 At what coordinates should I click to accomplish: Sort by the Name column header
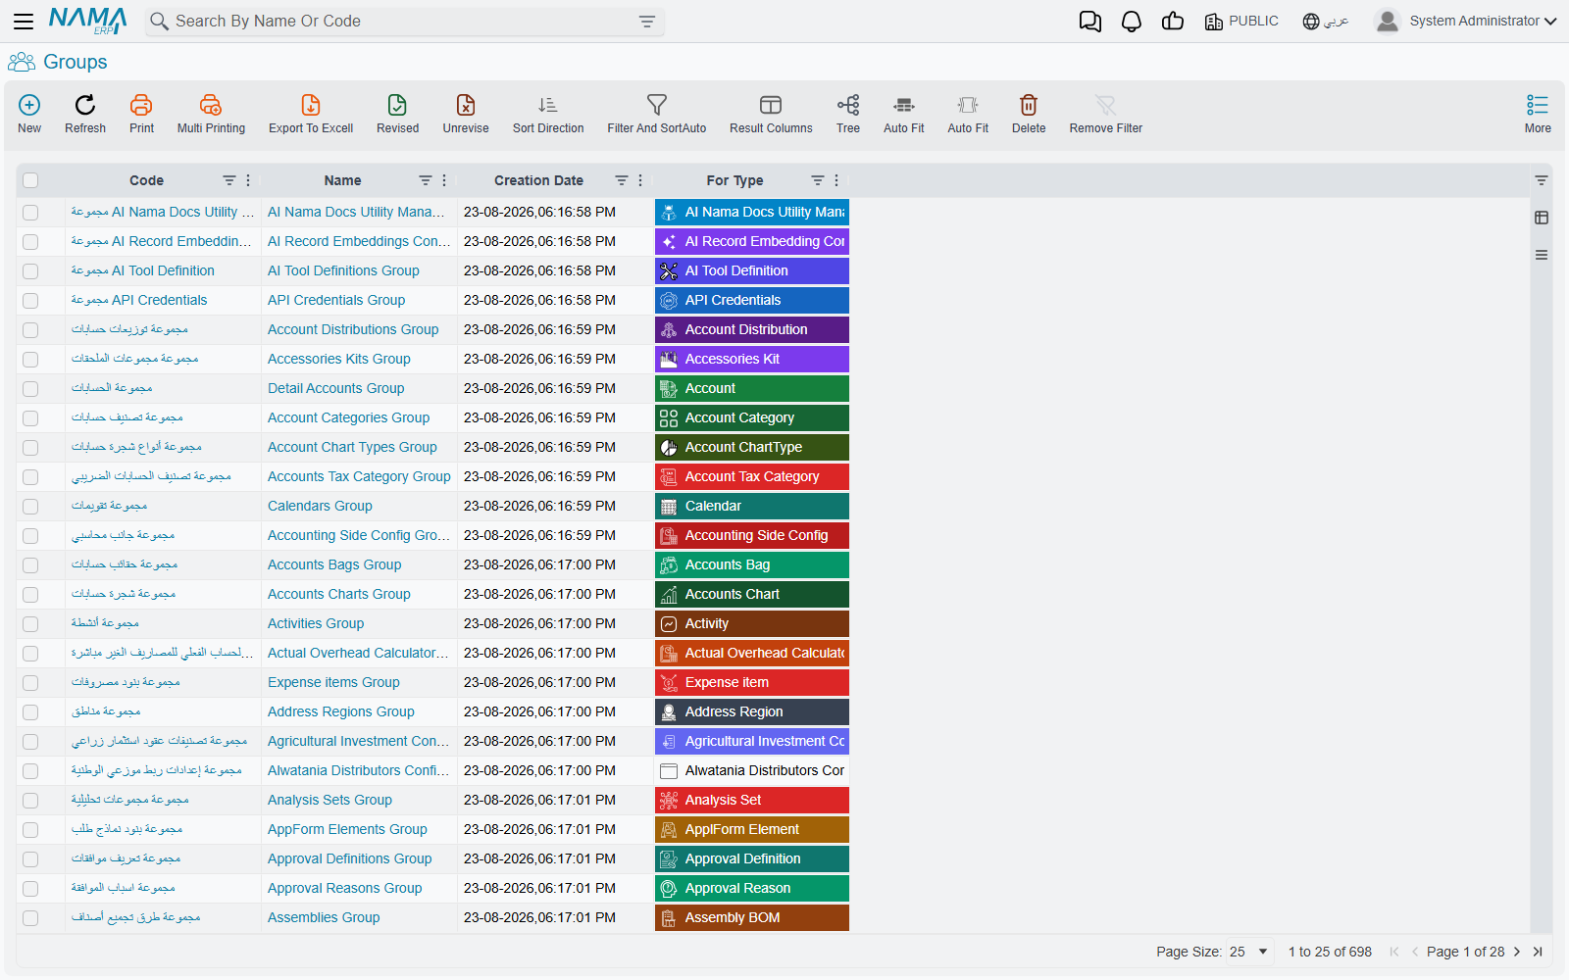point(342,180)
